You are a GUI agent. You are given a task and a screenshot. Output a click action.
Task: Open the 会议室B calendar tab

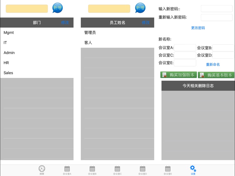pos(92,170)
